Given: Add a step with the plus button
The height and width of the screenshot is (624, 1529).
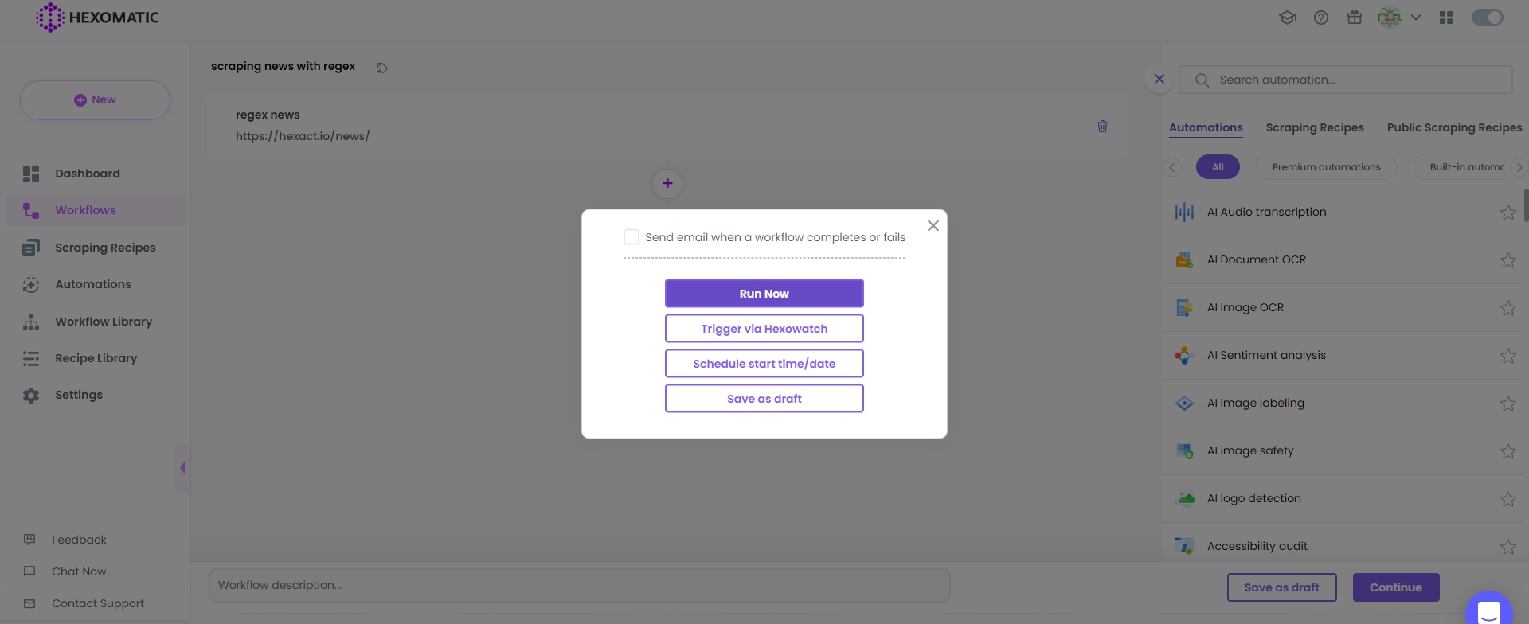Looking at the screenshot, I should coord(667,184).
